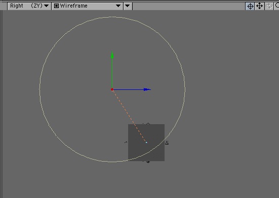This screenshot has width=279, height=198.
Task: Click the wireframe grid icon beside Wireframe label
Action: click(x=56, y=6)
